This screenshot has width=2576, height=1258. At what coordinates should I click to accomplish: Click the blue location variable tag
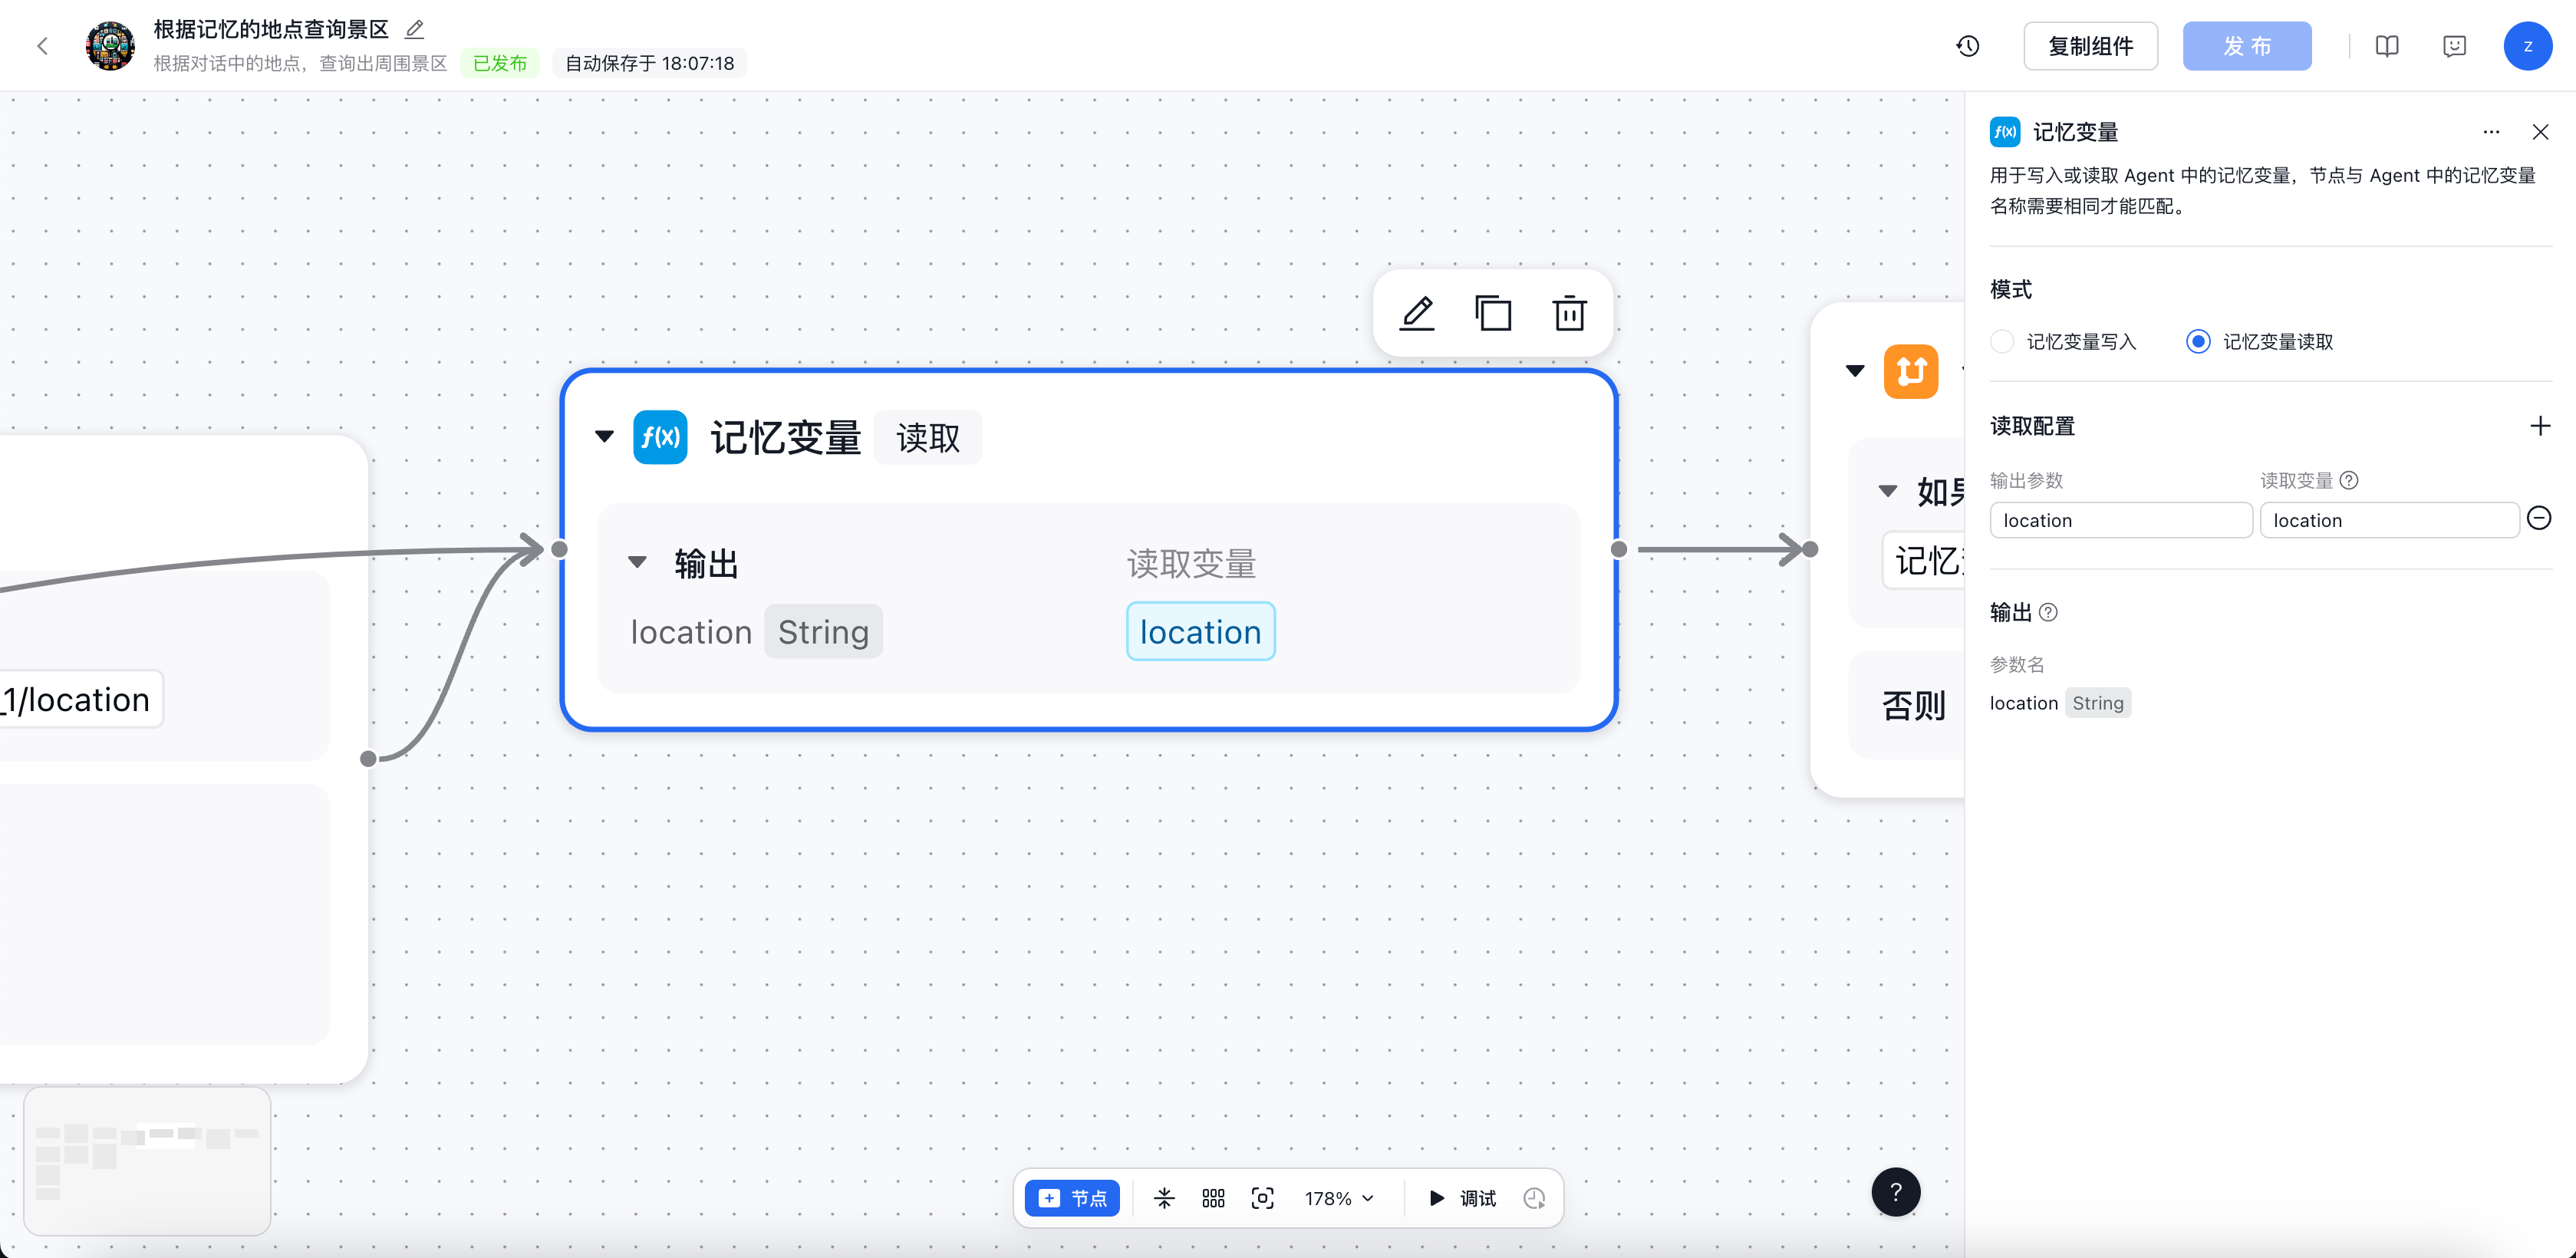(x=1200, y=632)
